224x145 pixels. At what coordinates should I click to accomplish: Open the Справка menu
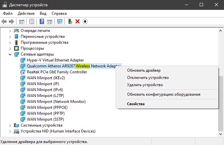(x=59, y=13)
